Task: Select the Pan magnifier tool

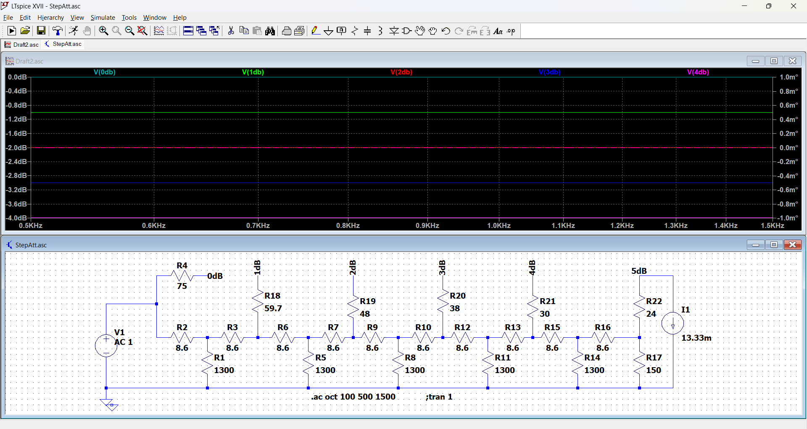Action: (116, 31)
